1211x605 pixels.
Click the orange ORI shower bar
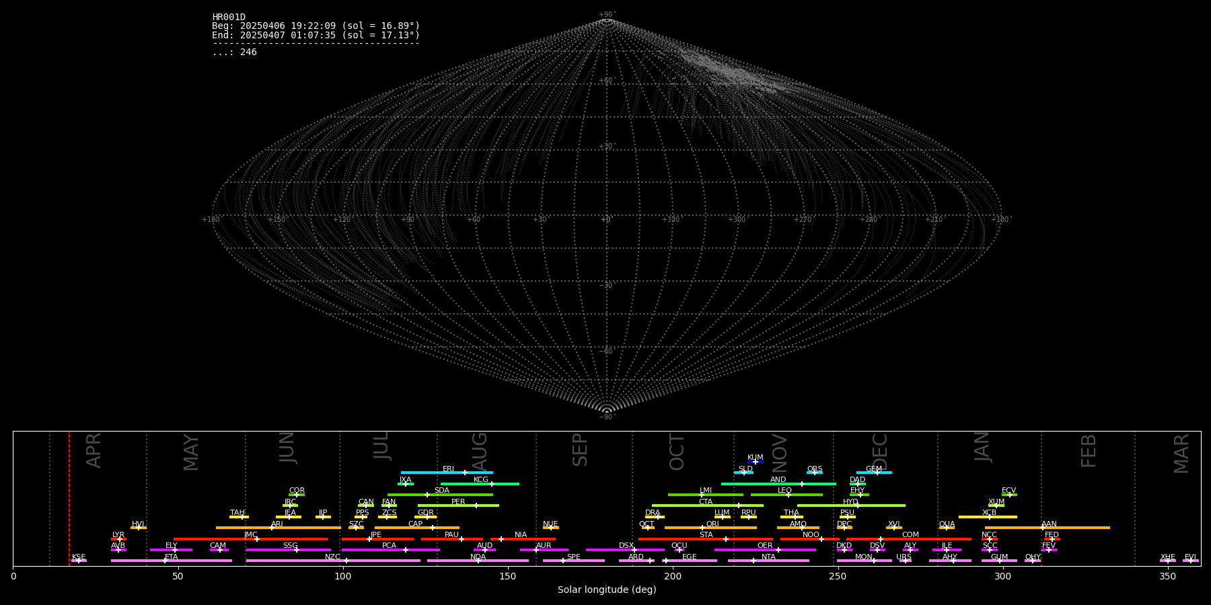point(710,528)
